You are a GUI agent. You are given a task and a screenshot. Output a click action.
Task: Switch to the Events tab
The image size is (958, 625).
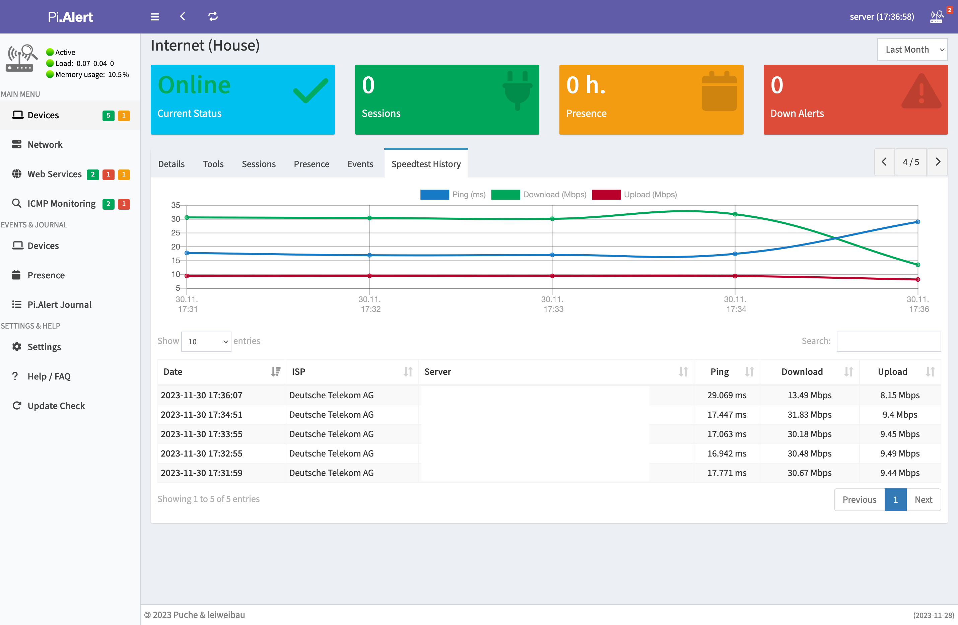360,164
